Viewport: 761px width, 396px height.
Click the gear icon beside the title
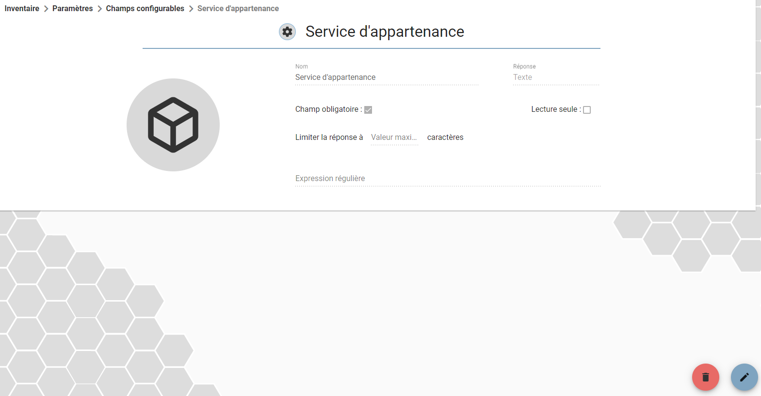287,32
